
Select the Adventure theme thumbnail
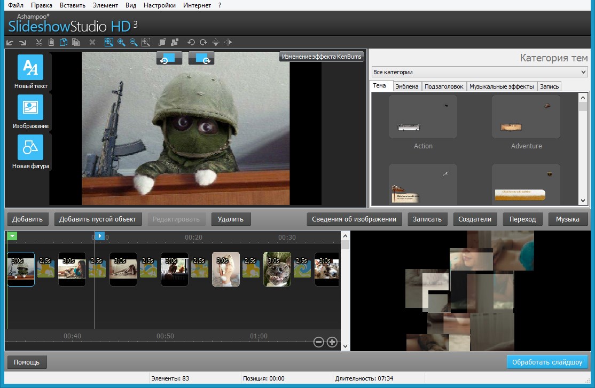click(526, 117)
